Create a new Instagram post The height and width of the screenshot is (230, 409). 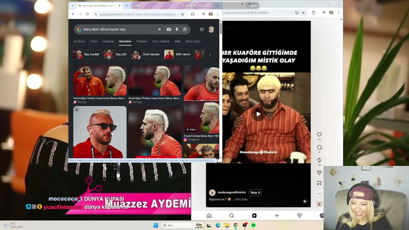tap(277, 216)
